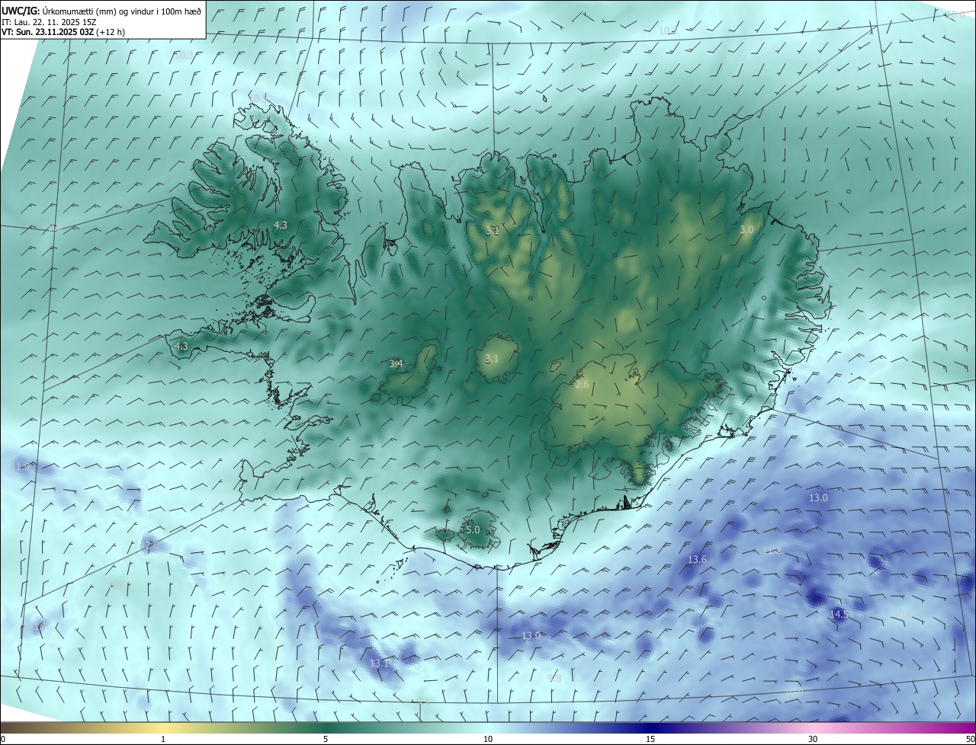The image size is (976, 745).
Task: Click the 12.0 value southwest of Reykjanes
Action: click(151, 545)
